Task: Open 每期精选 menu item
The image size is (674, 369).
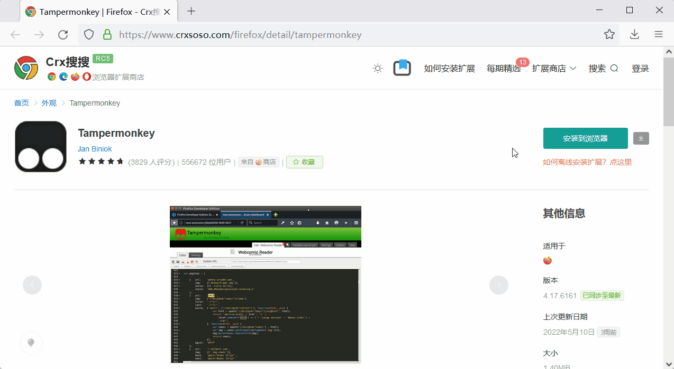Action: (x=503, y=69)
